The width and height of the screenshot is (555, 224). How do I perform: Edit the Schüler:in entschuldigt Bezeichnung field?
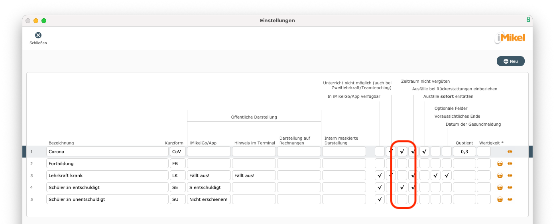pyautogui.click(x=107, y=187)
